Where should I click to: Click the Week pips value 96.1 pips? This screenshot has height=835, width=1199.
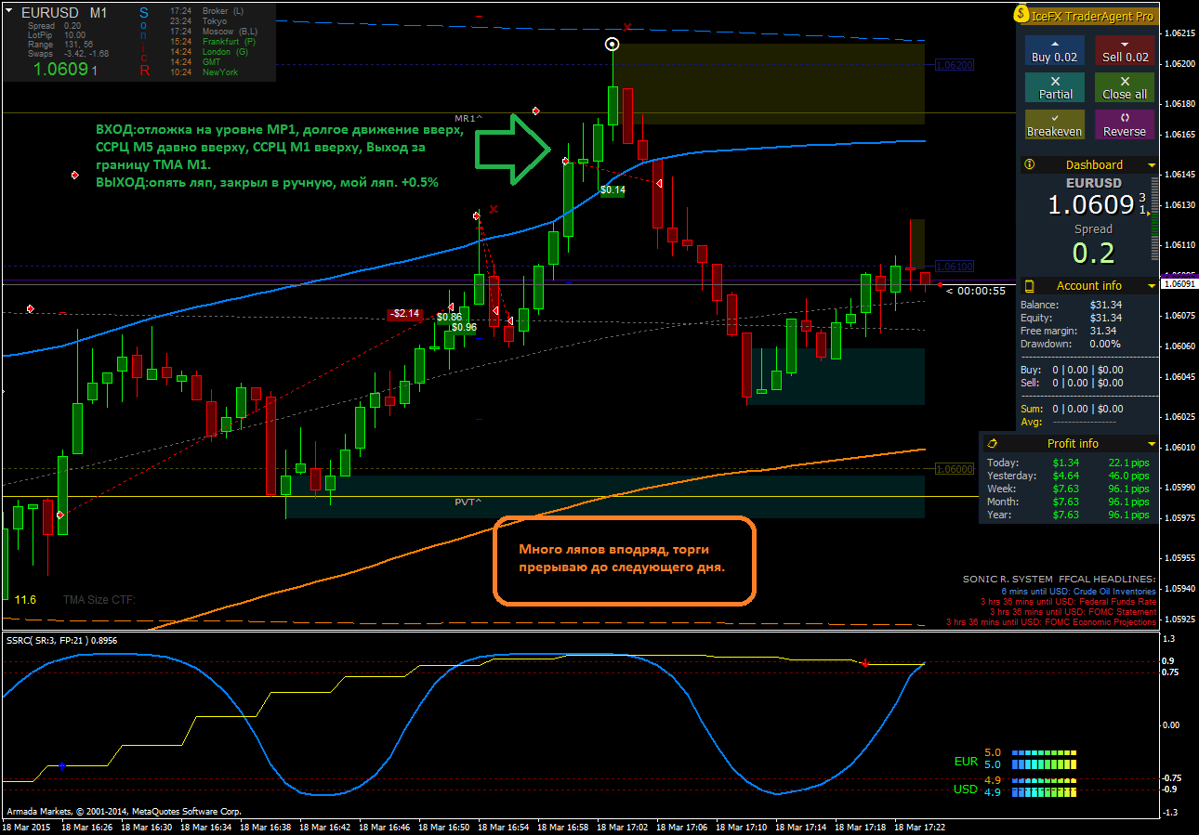coord(1128,489)
